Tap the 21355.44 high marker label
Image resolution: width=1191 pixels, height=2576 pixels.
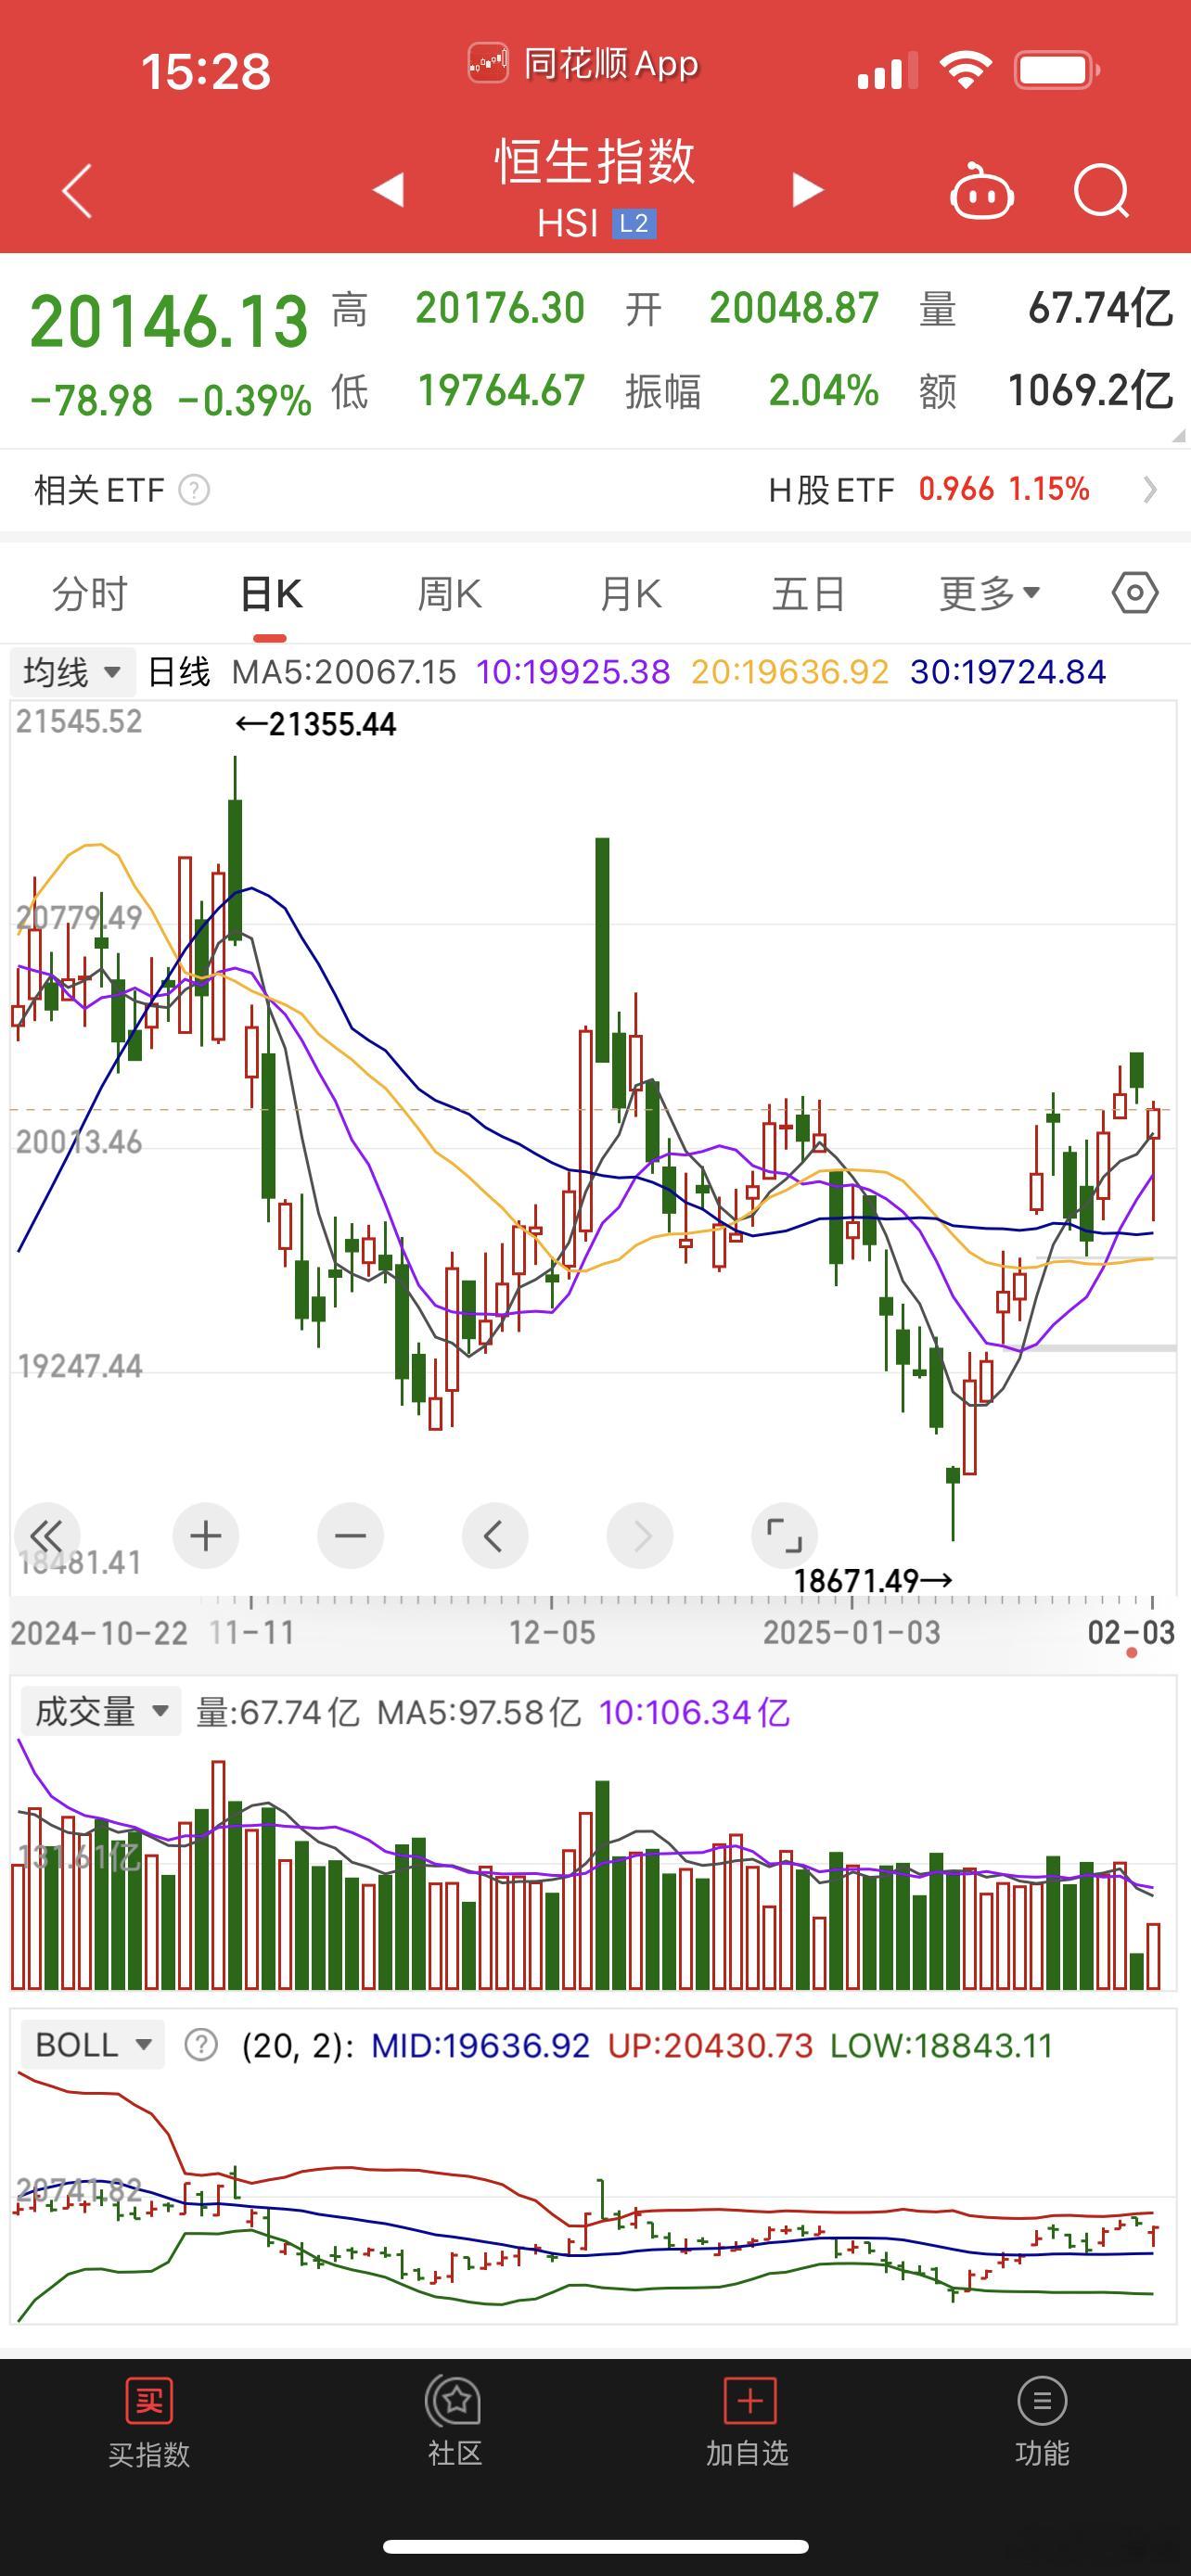point(316,724)
